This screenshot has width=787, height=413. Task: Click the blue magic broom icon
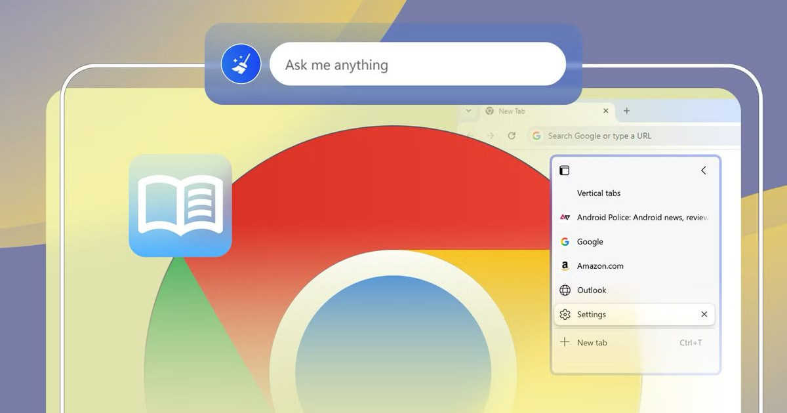[241, 64]
